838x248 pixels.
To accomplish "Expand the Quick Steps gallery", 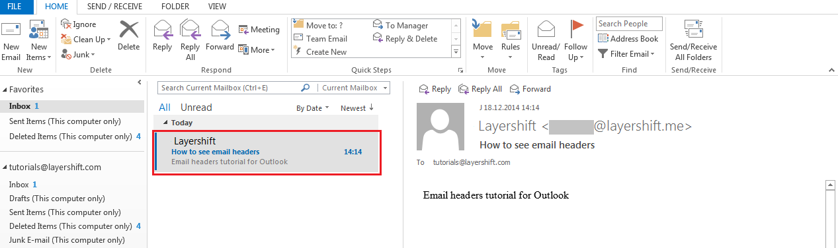I will pos(456,51).
